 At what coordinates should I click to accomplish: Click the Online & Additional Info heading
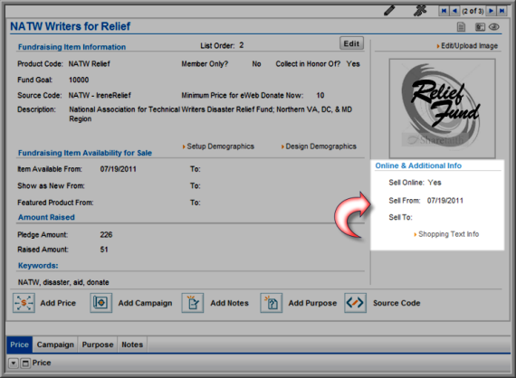[x=418, y=165]
